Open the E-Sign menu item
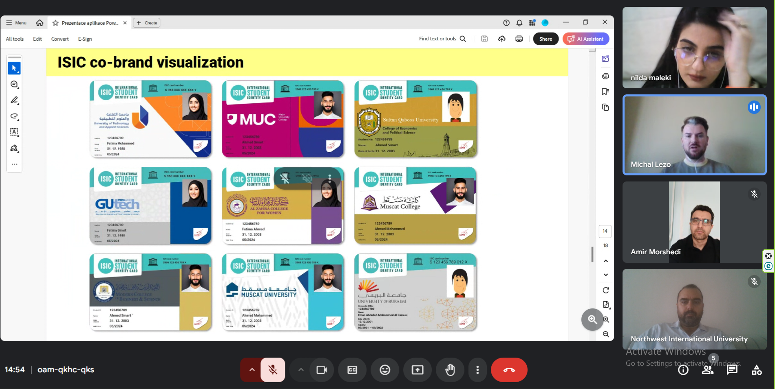 (85, 39)
